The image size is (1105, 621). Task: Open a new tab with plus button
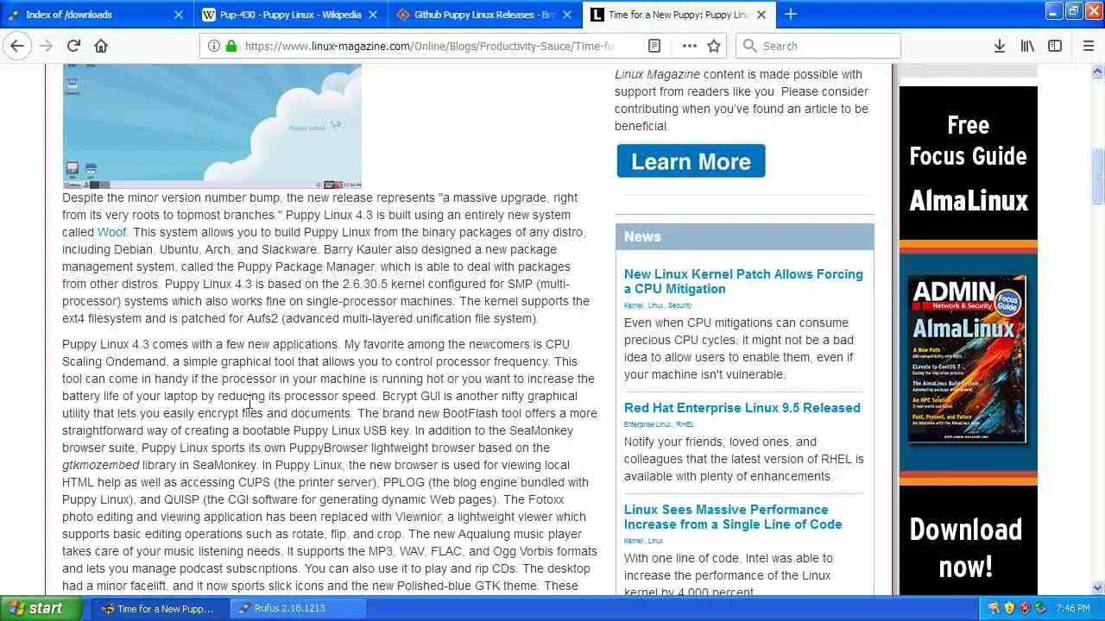click(790, 14)
